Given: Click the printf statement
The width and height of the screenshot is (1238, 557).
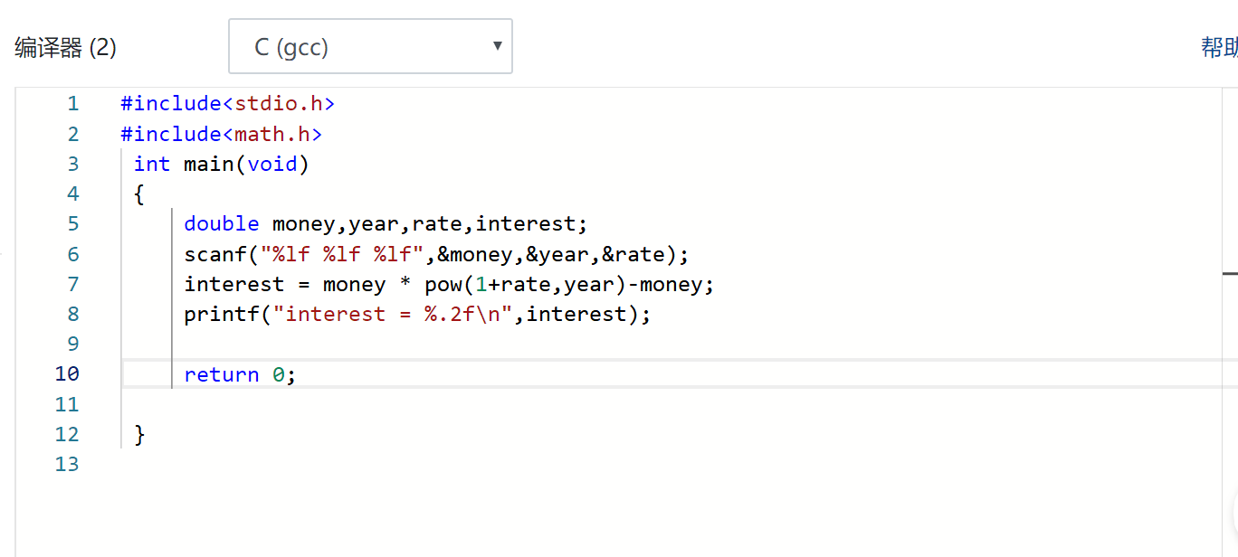Looking at the screenshot, I should pyautogui.click(x=416, y=315).
